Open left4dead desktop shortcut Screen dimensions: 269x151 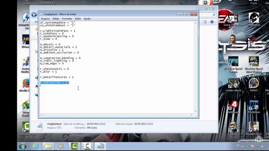point(233,107)
